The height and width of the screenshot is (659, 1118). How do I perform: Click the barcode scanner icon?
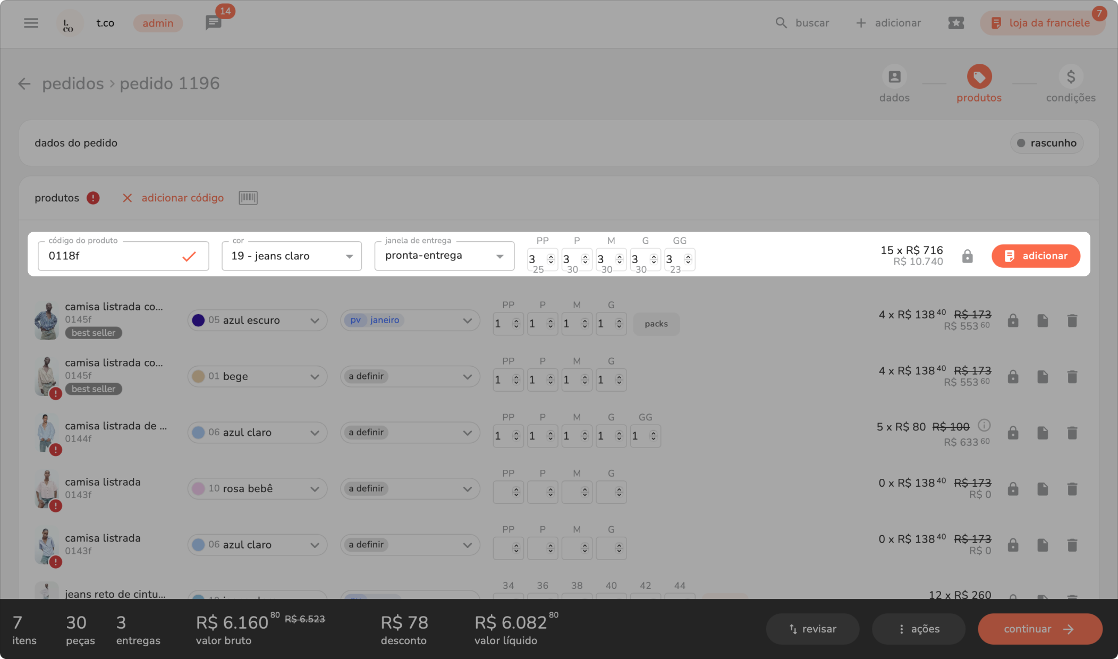(248, 198)
